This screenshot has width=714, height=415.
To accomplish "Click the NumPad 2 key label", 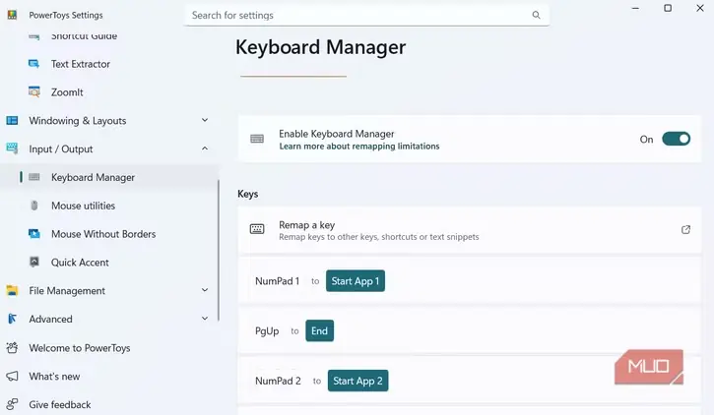I will [278, 381].
